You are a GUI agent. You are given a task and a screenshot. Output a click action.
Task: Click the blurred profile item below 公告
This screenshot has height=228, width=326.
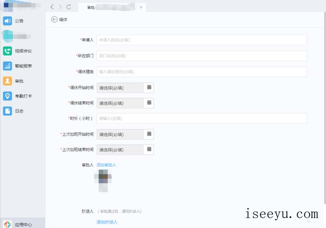click(17, 36)
